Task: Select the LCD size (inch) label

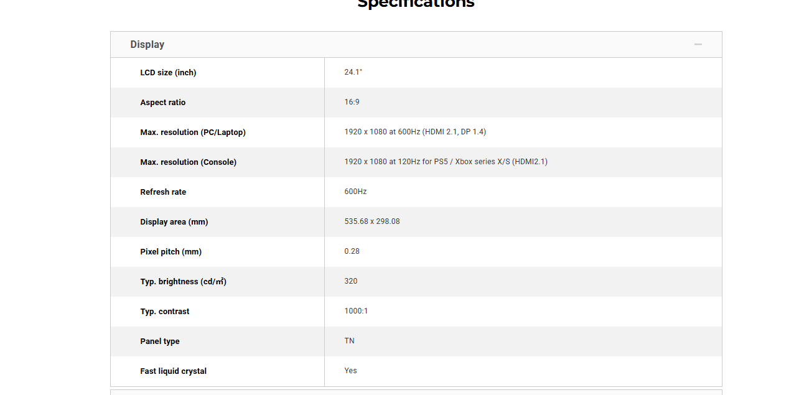Action: pyautogui.click(x=168, y=73)
